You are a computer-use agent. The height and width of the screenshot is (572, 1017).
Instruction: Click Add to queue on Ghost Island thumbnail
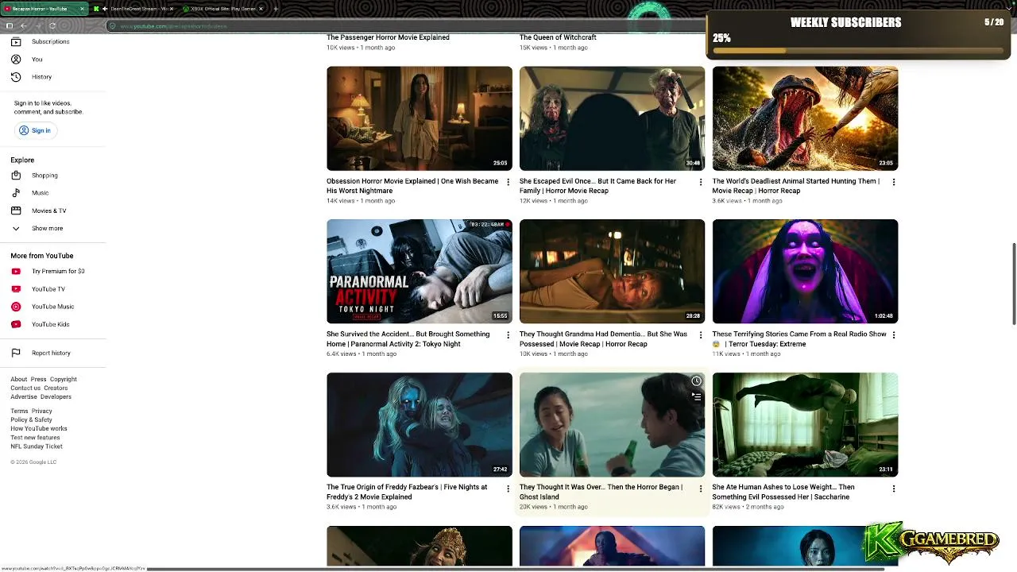point(696,396)
